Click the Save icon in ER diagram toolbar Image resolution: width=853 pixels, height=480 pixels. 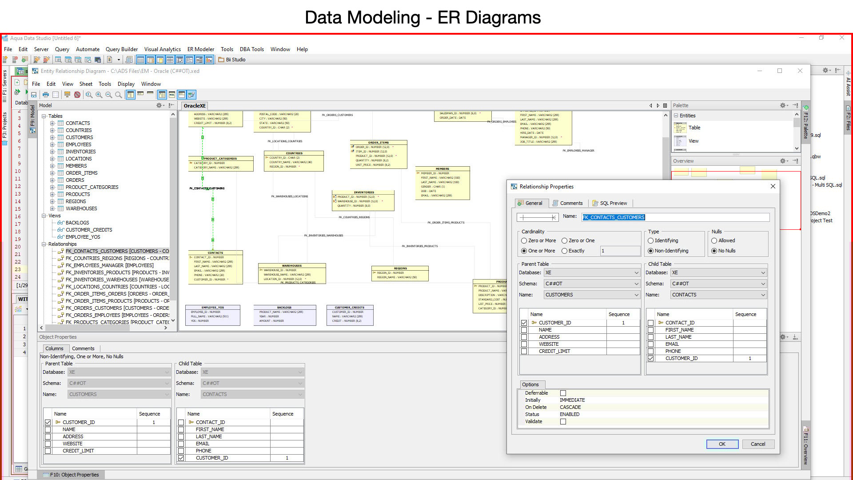pos(34,95)
